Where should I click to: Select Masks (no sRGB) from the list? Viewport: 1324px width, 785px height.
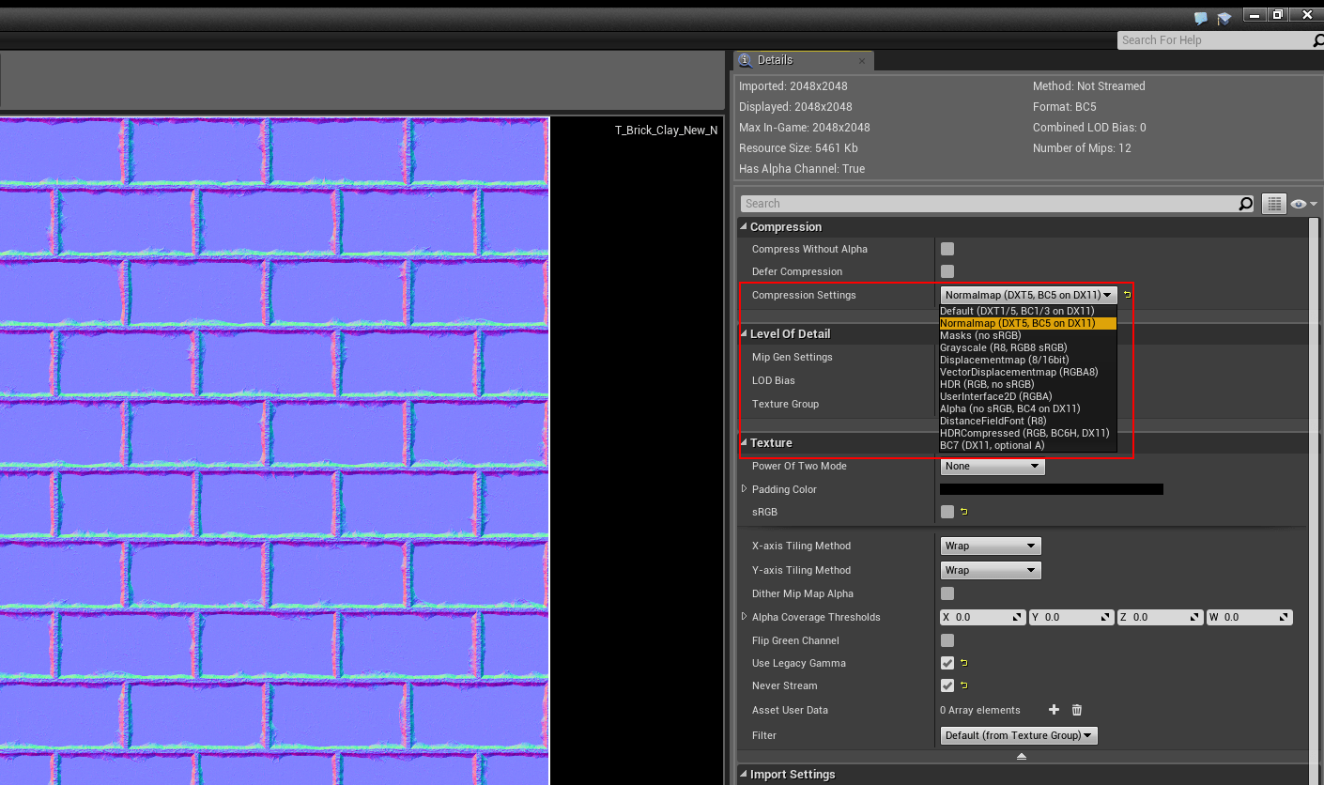click(981, 335)
